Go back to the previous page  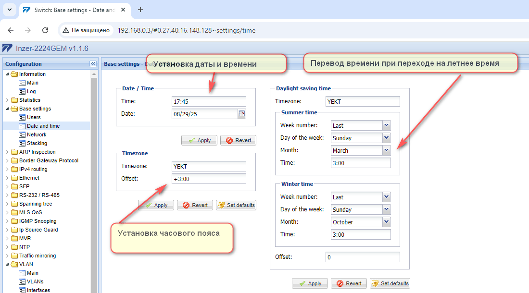point(11,30)
